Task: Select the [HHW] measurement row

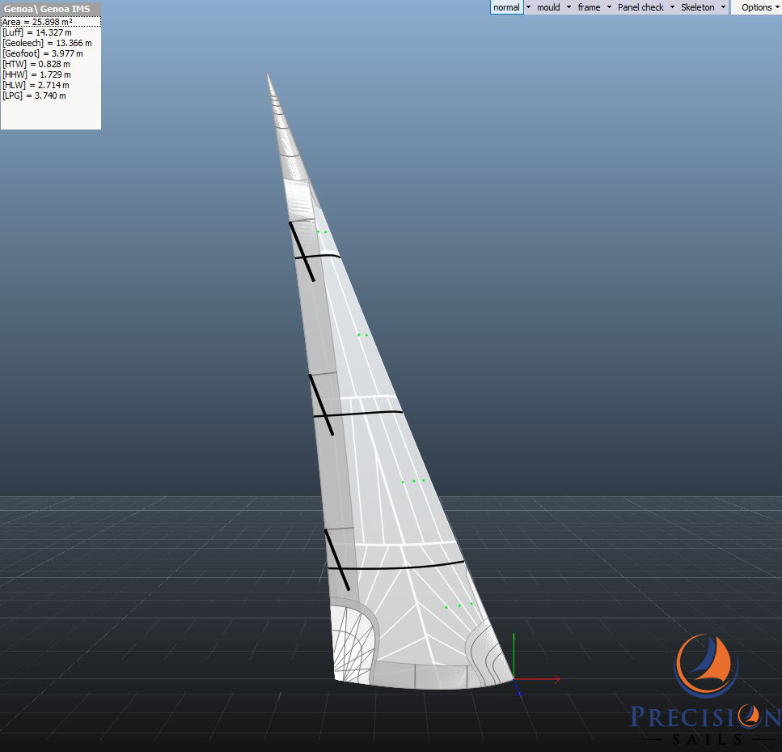Action: tap(36, 74)
